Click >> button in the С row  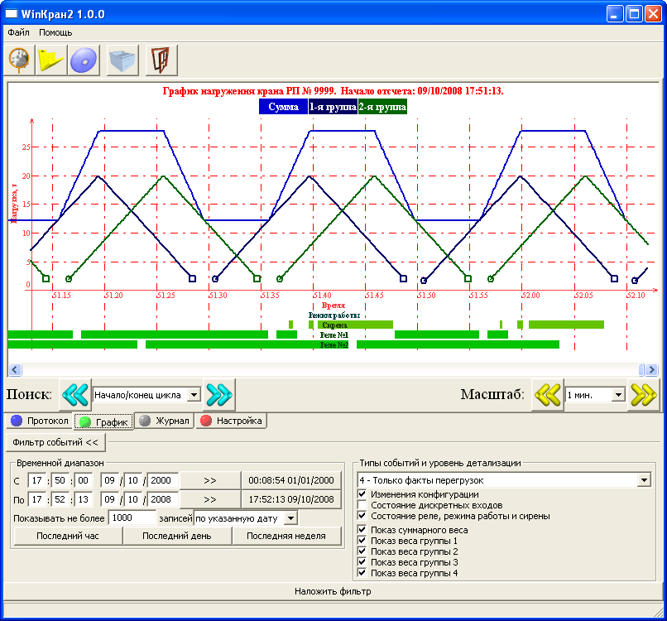coord(210,480)
